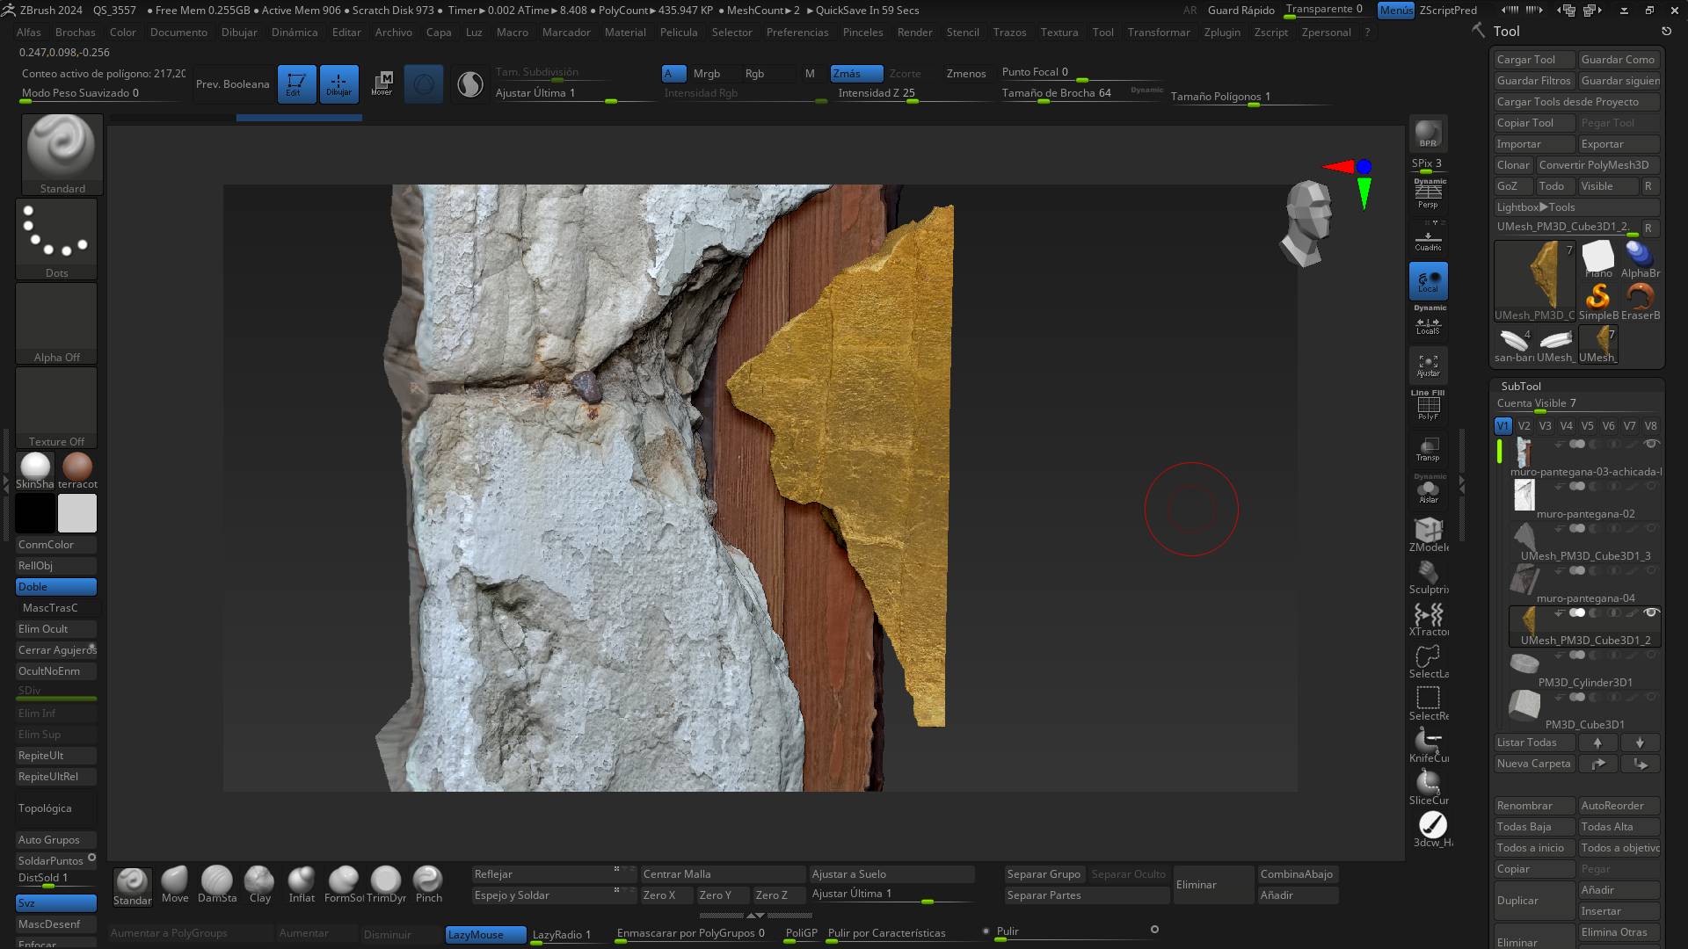Viewport: 1688px width, 949px height.
Task: Click the BPR render icon
Action: click(1428, 134)
